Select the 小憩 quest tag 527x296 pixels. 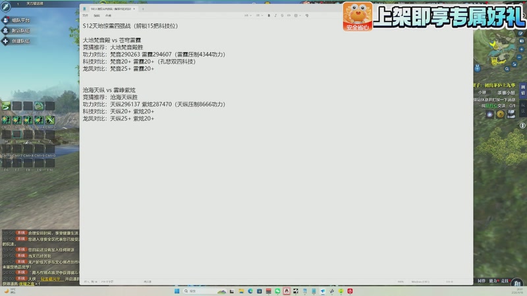click(x=482, y=93)
